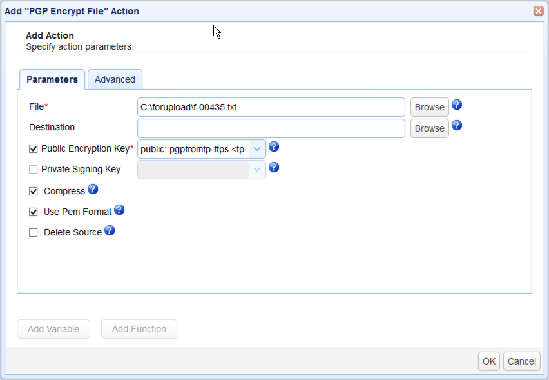Open help icon for the Destination field

point(457,125)
